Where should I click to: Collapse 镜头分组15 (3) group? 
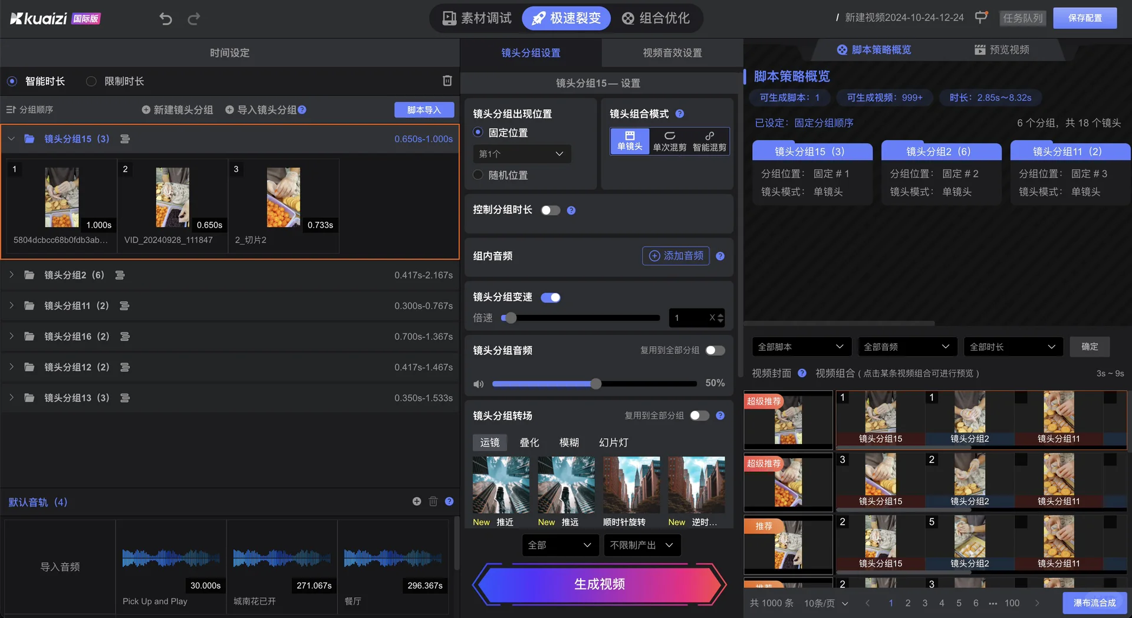click(x=11, y=139)
